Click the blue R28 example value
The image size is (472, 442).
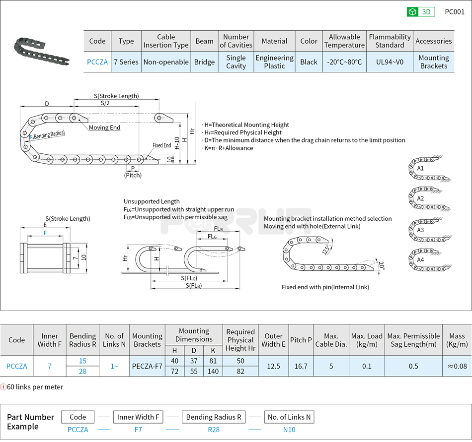click(x=214, y=430)
